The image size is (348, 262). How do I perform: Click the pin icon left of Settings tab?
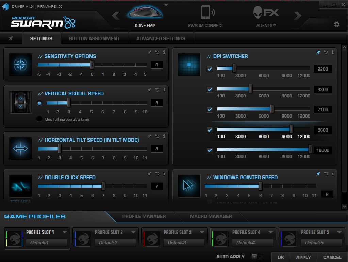pyautogui.click(x=11, y=38)
